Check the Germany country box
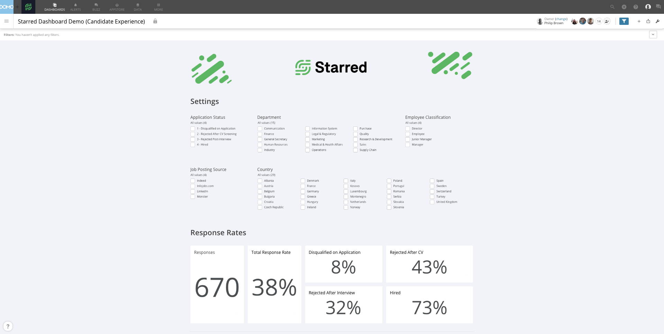The image size is (664, 334). tap(303, 191)
